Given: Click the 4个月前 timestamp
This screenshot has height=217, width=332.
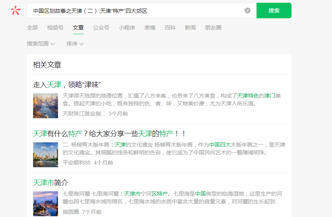Looking at the screenshot, I should pyautogui.click(x=103, y=163).
